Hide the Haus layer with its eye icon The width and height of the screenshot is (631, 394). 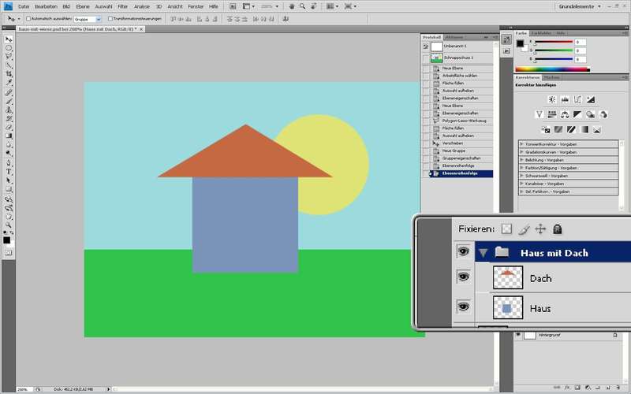click(463, 307)
